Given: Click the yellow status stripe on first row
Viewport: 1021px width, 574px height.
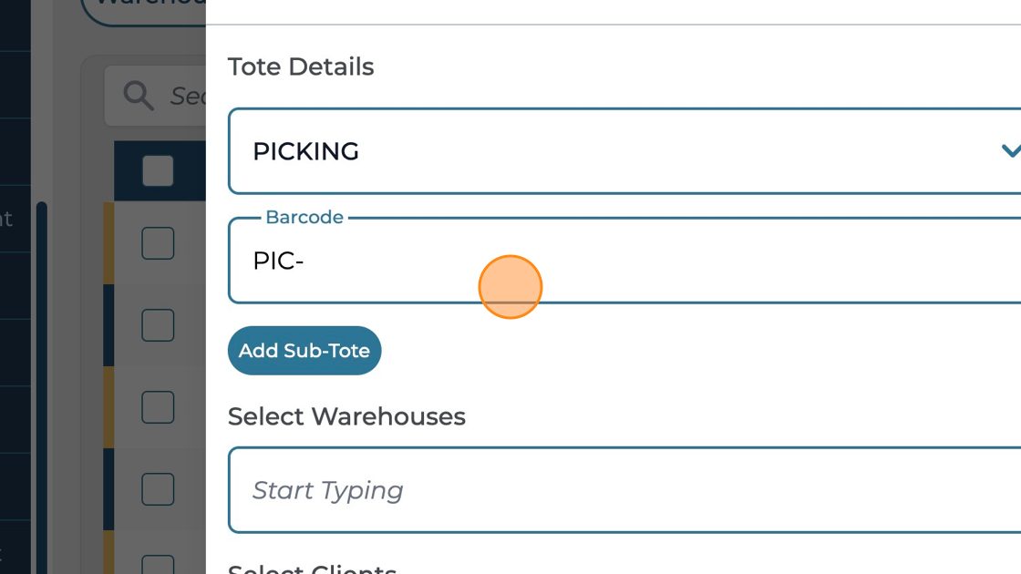Looking at the screenshot, I should 108,243.
